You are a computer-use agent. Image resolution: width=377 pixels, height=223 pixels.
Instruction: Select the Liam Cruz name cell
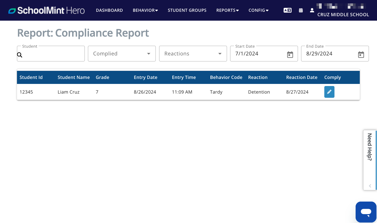(x=69, y=92)
